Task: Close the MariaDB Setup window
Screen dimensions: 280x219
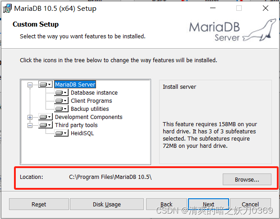Action: pyautogui.click(x=266, y=8)
